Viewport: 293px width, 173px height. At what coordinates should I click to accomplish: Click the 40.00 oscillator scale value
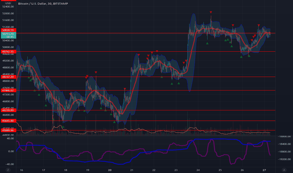pyautogui.click(x=10, y=139)
